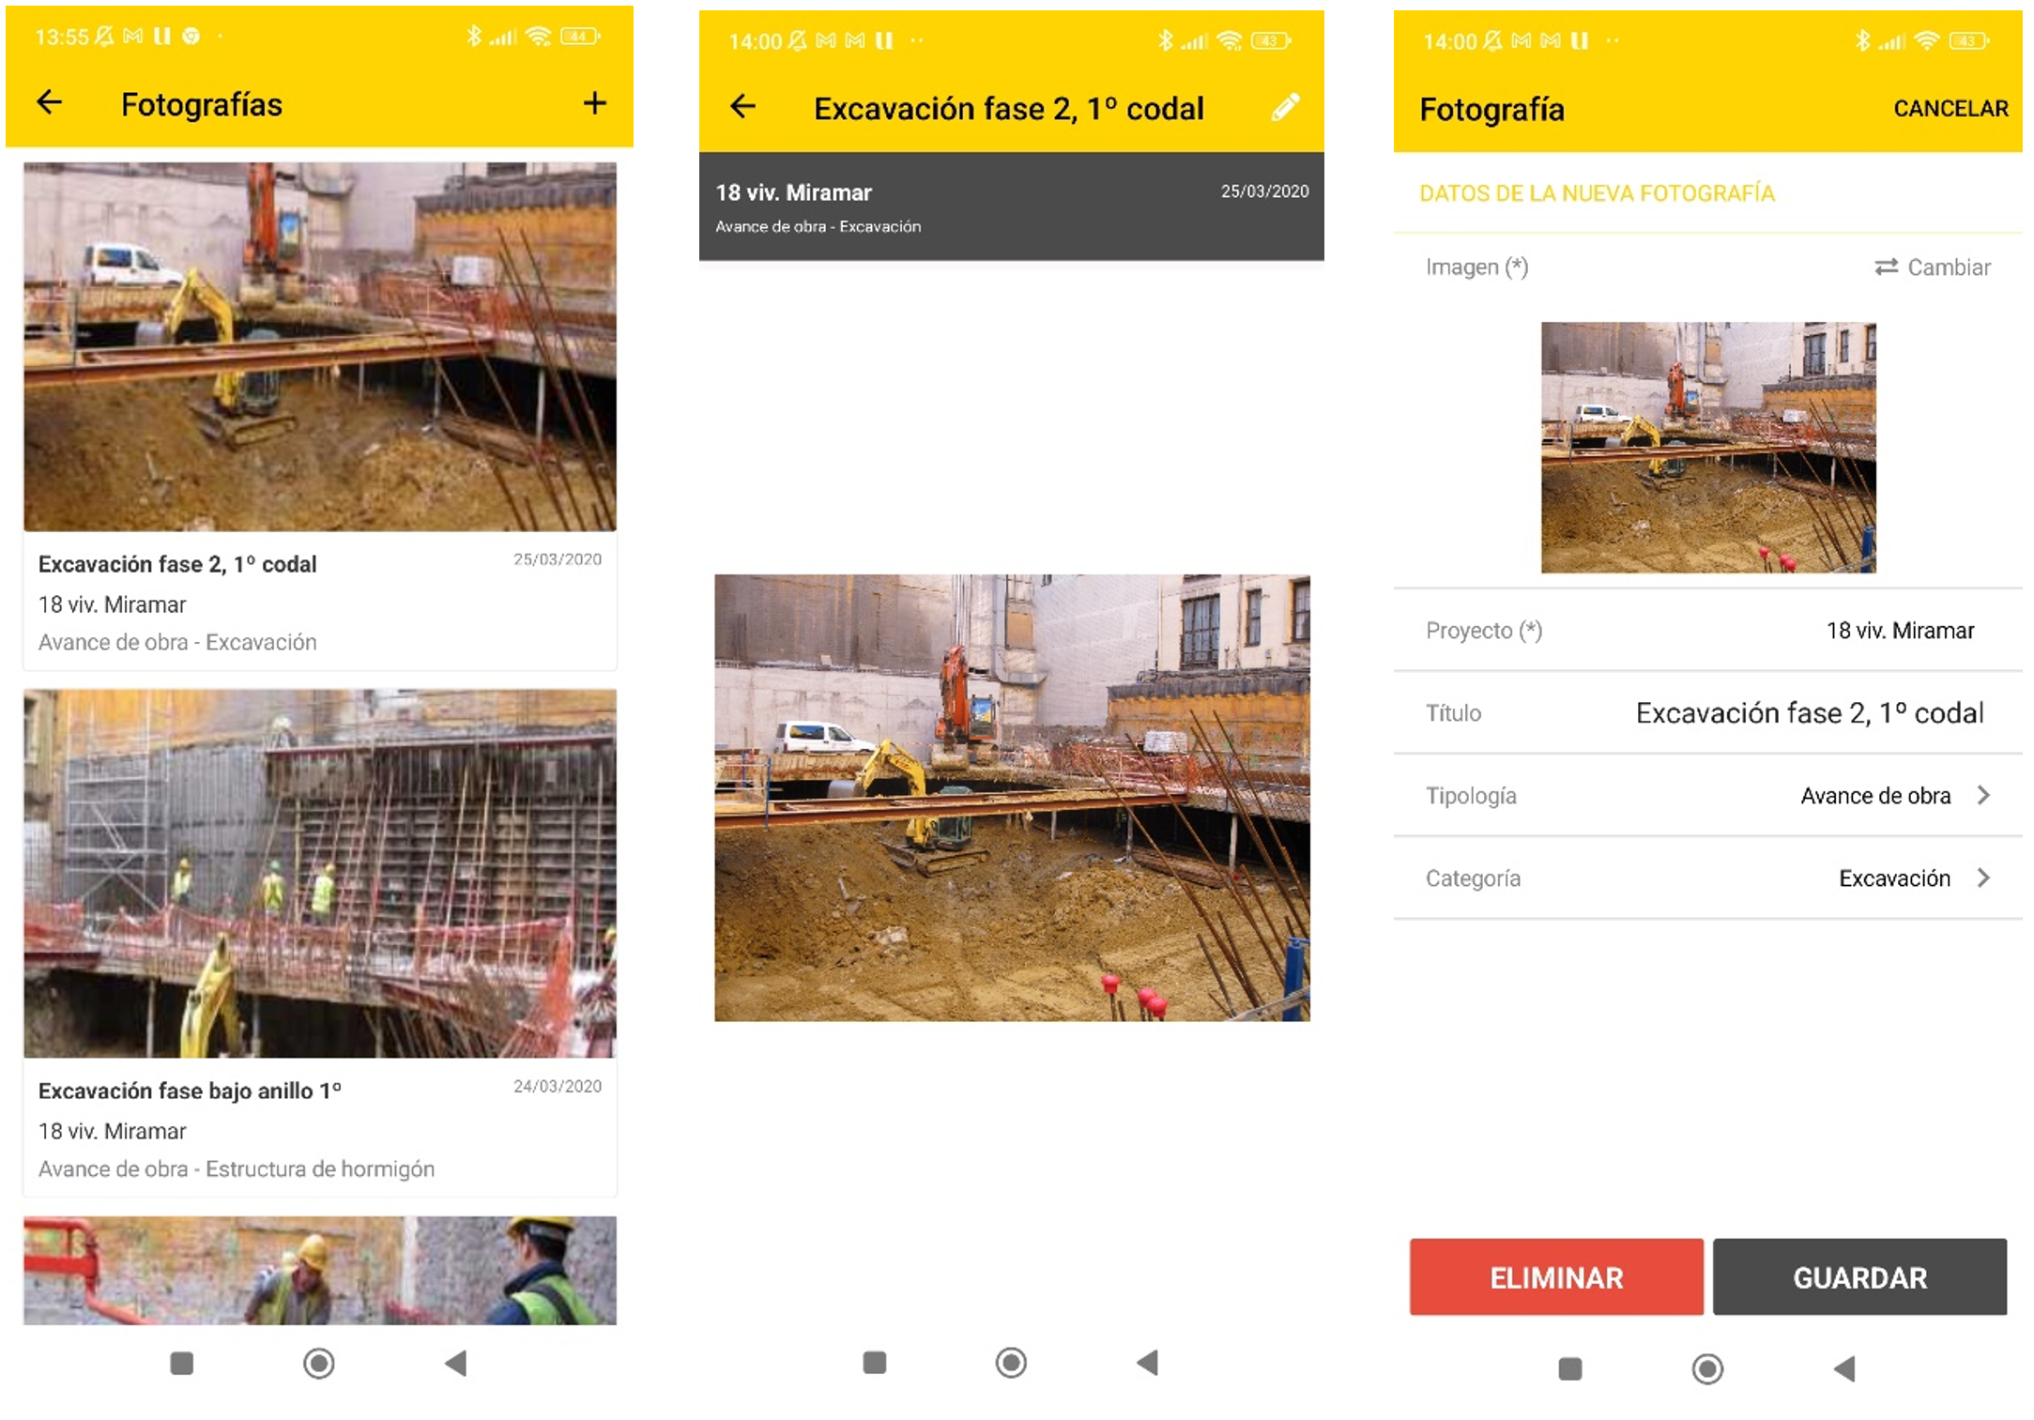Tap the large excavation photo on detail screen
Viewport: 2034px width, 1420px height.
click(1012, 798)
